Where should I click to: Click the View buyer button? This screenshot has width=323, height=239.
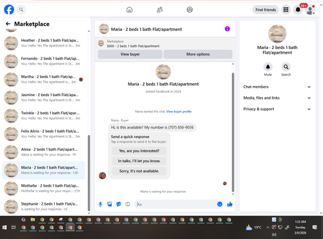pos(130,54)
